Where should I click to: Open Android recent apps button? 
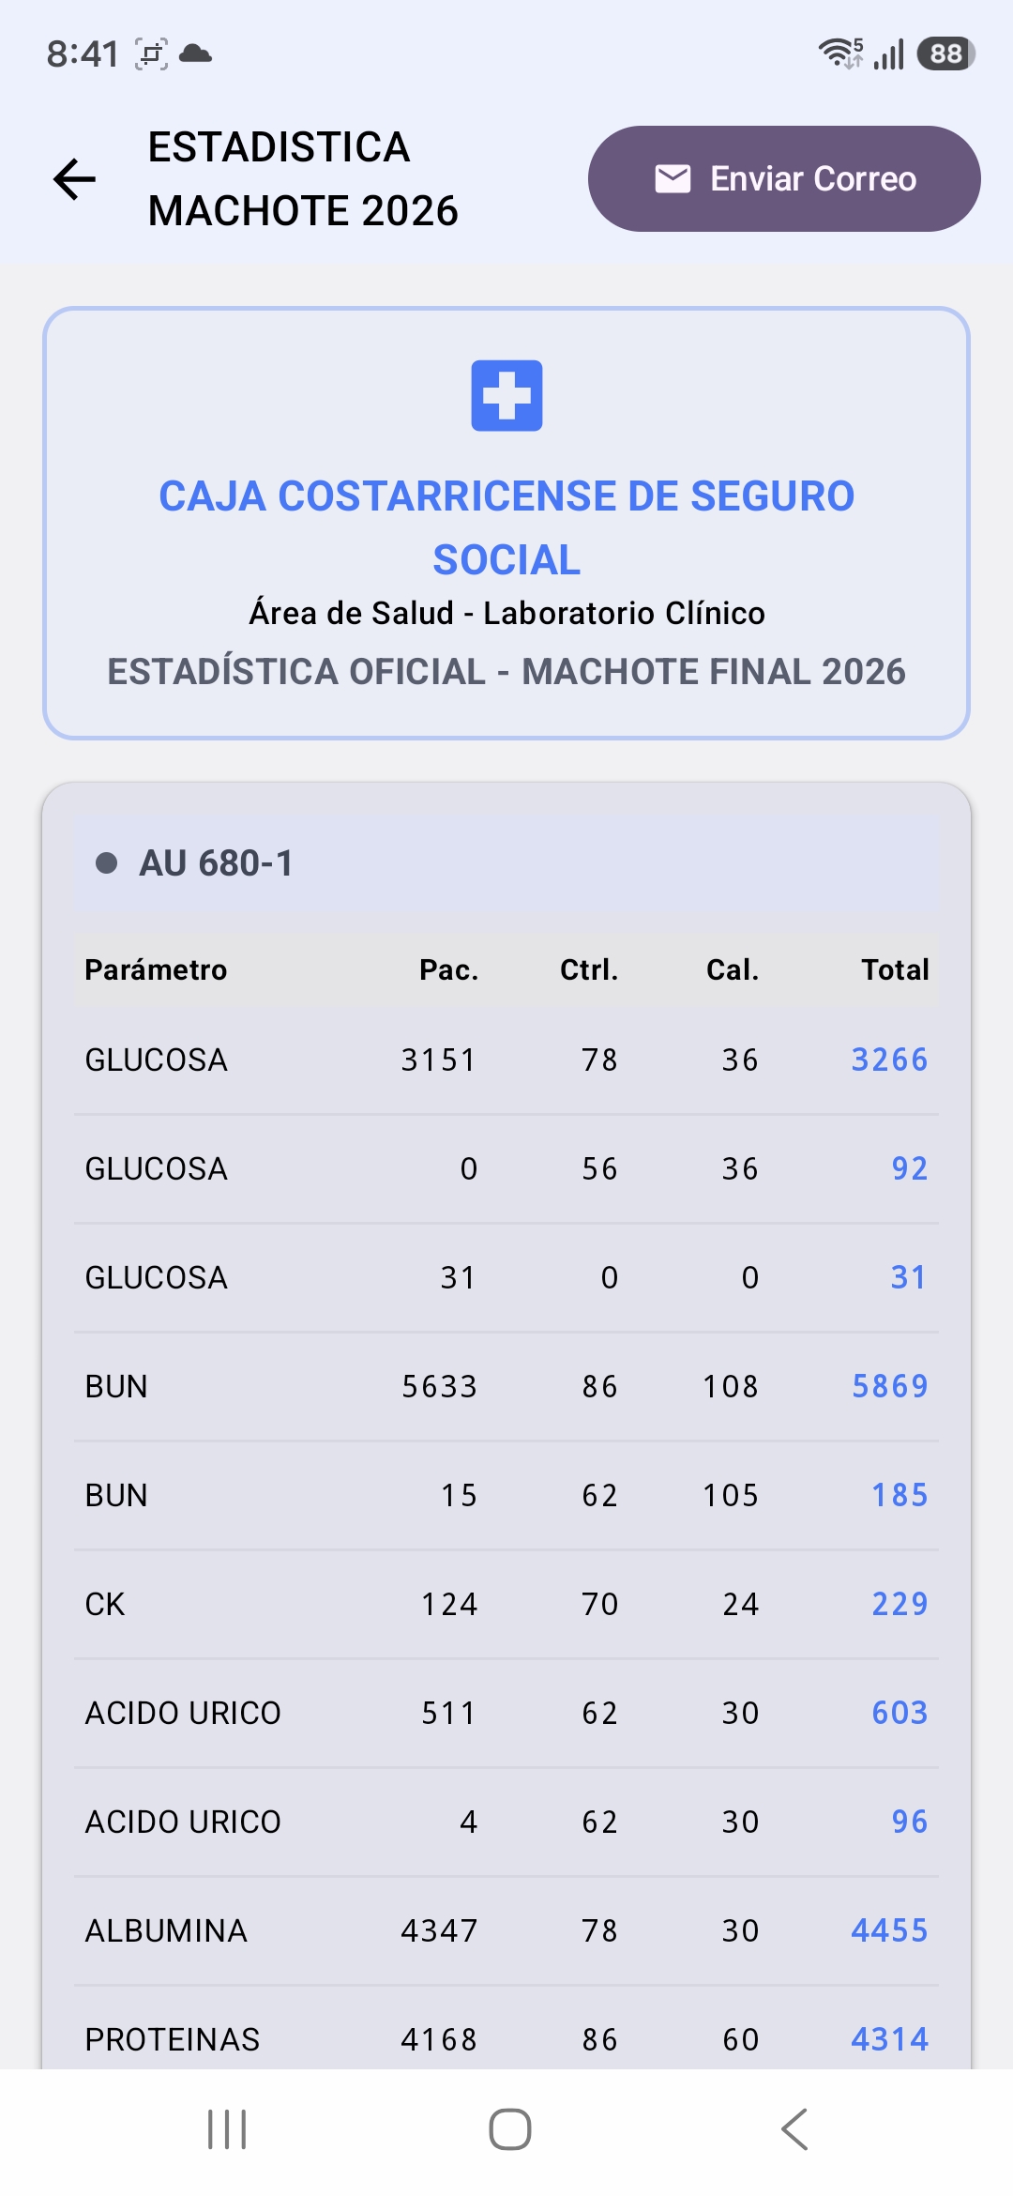coord(227,2129)
